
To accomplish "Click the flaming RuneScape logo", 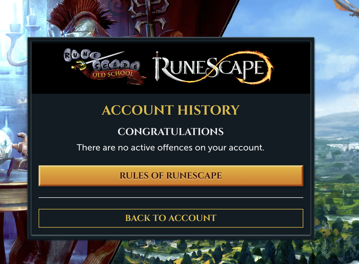I will pyautogui.click(x=213, y=67).
